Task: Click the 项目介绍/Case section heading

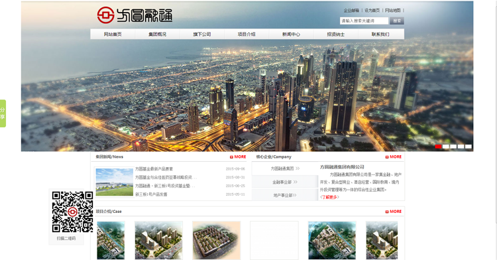Action: click(x=109, y=212)
